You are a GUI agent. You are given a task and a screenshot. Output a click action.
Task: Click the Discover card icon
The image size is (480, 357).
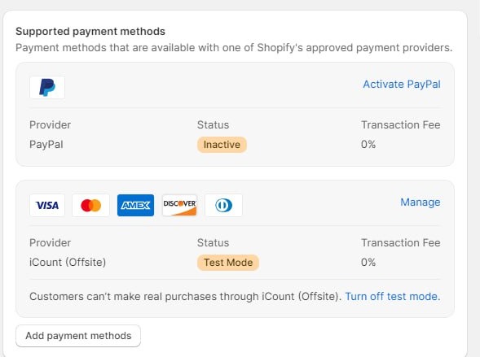click(179, 205)
